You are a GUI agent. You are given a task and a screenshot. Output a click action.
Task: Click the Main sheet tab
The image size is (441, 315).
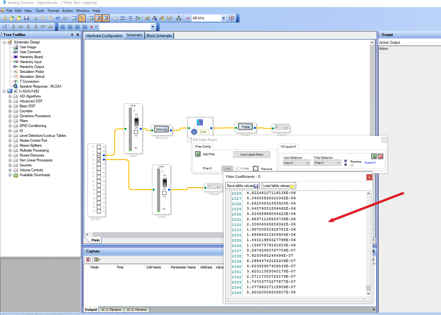click(x=95, y=240)
